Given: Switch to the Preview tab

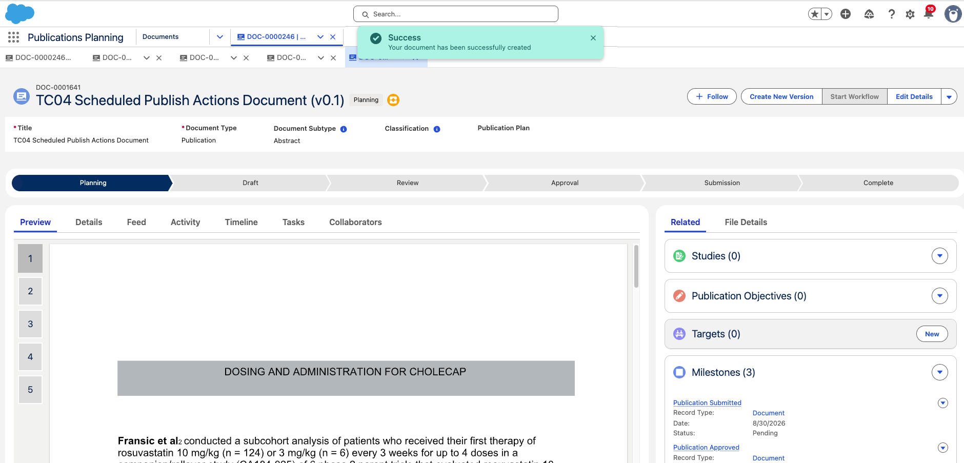Looking at the screenshot, I should coord(35,222).
